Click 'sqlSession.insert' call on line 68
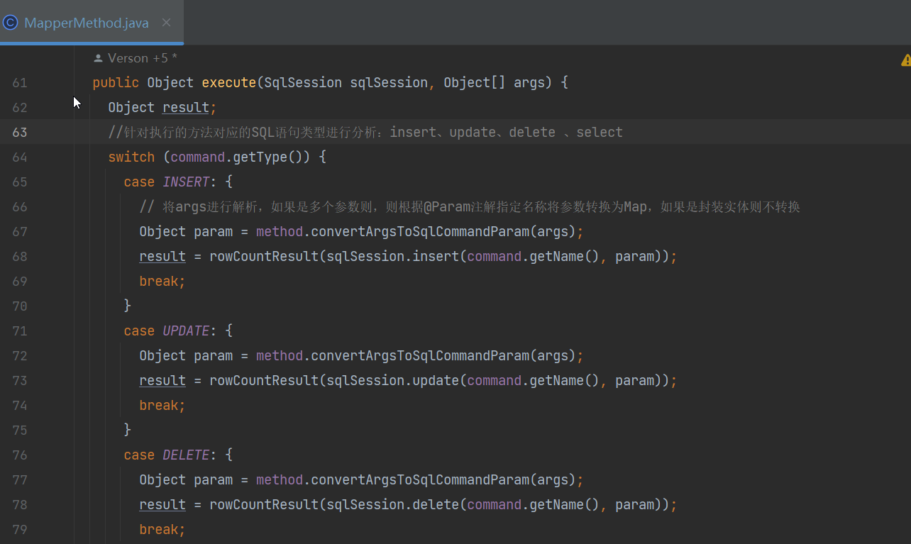Image resolution: width=911 pixels, height=544 pixels. (x=392, y=257)
